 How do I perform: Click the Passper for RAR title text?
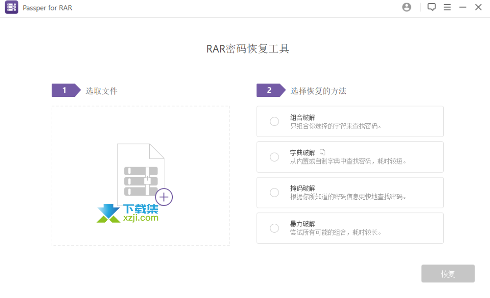[x=48, y=8]
